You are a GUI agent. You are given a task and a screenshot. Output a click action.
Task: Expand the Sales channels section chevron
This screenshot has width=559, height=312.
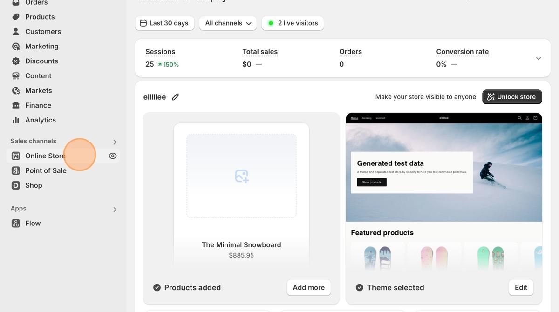pyautogui.click(x=115, y=142)
